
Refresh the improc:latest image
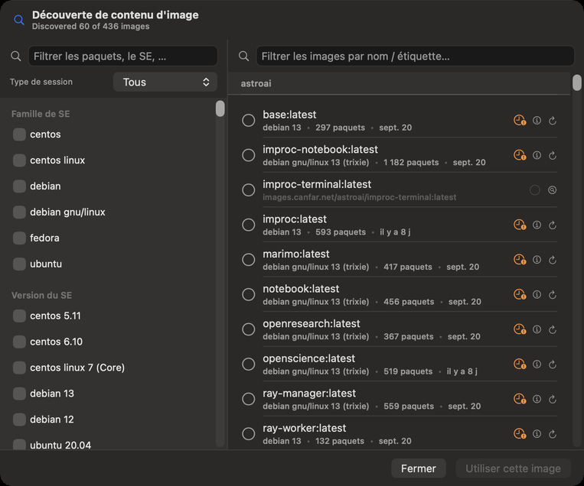(x=553, y=225)
